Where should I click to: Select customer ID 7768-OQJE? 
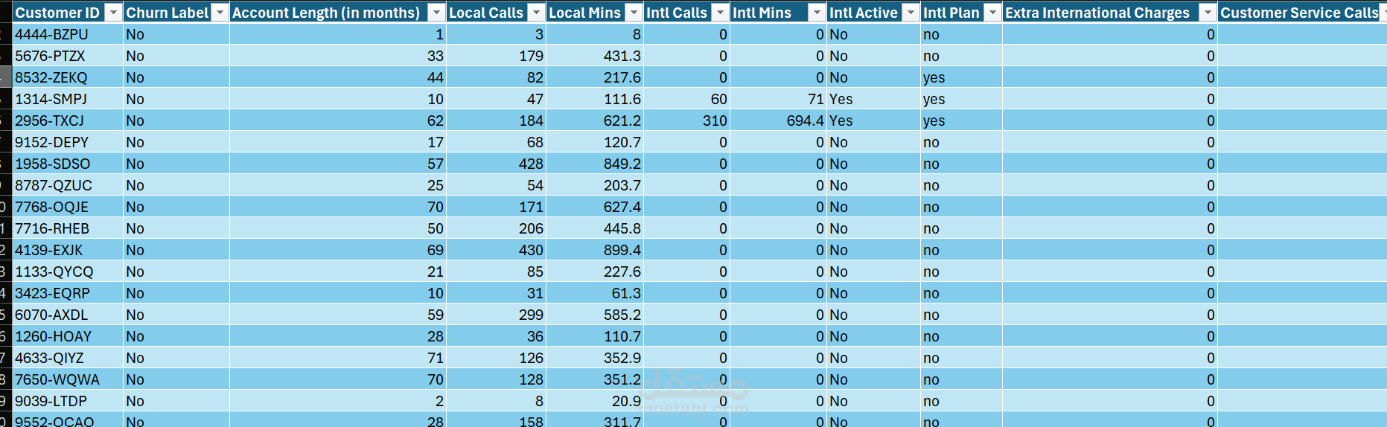click(x=68, y=207)
